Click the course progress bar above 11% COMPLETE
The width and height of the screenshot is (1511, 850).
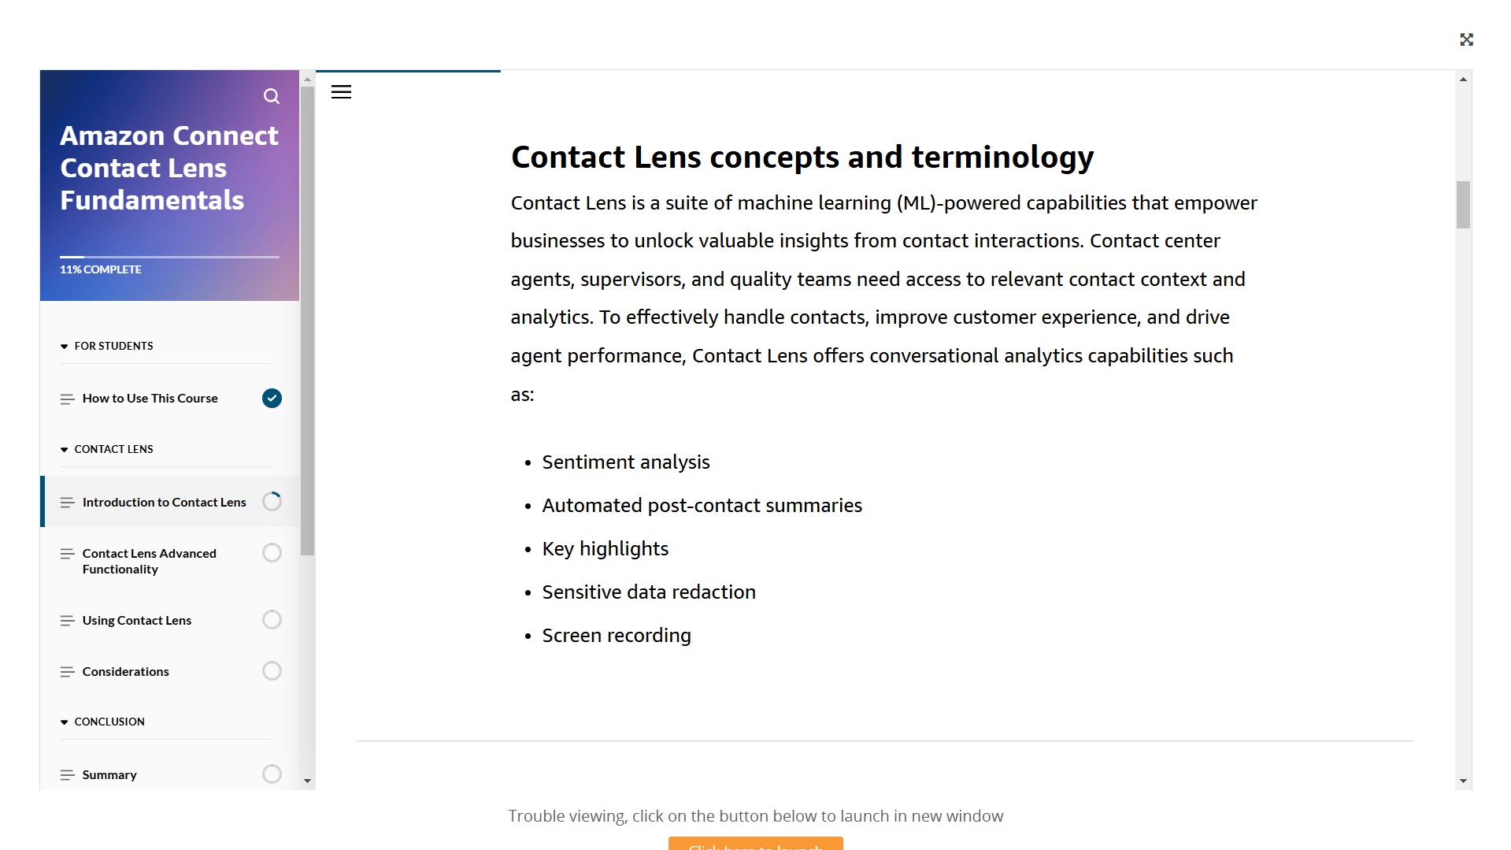coord(169,257)
